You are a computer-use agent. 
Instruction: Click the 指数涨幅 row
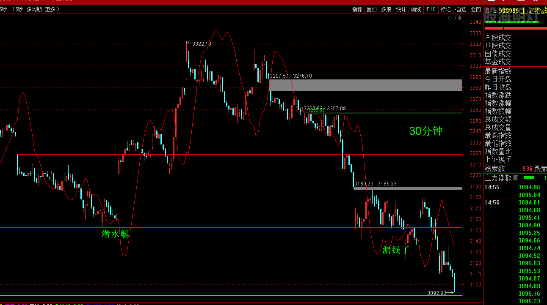click(x=498, y=103)
